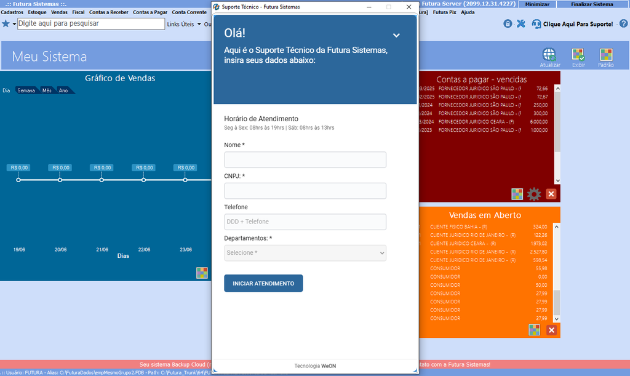Open the Cadastros menu

(x=12, y=12)
